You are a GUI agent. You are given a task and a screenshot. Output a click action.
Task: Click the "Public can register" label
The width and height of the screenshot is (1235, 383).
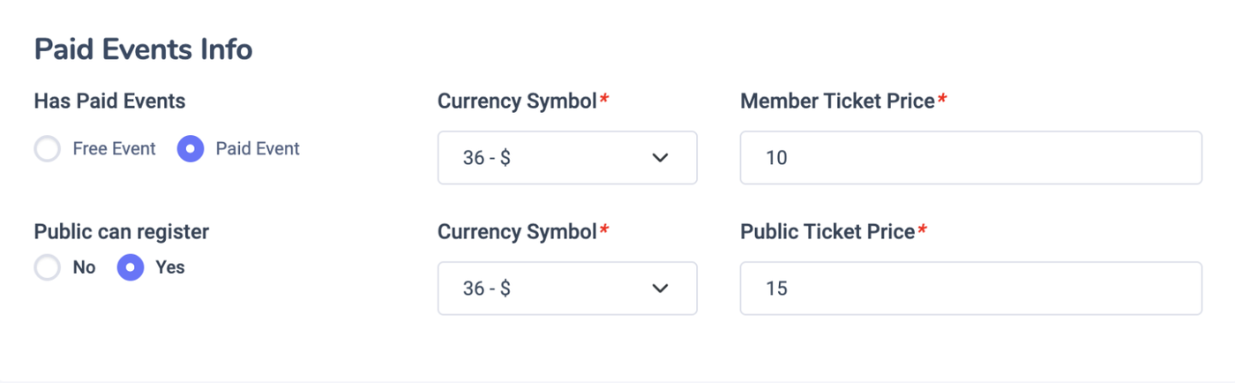[122, 232]
